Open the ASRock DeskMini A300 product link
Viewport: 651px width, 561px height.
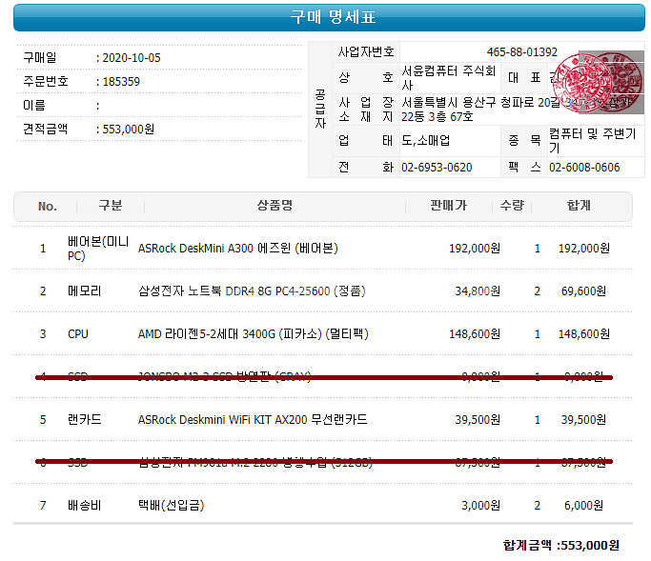pyautogui.click(x=237, y=249)
